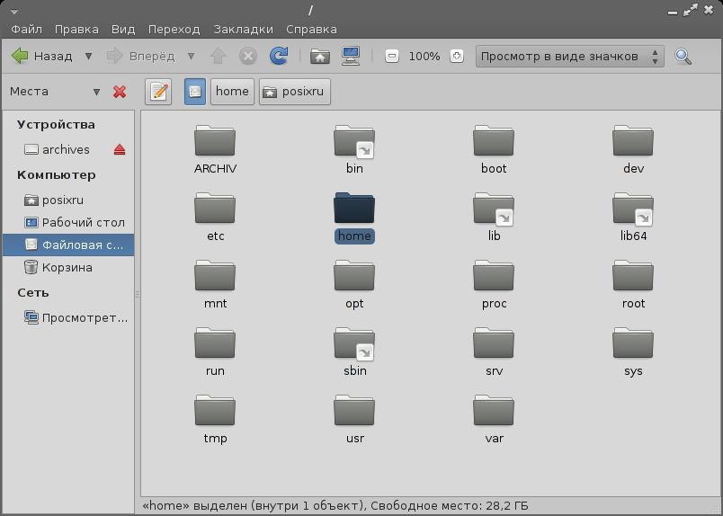This screenshot has height=516, width=723.
Task: Select the var folder icon
Action: [494, 410]
